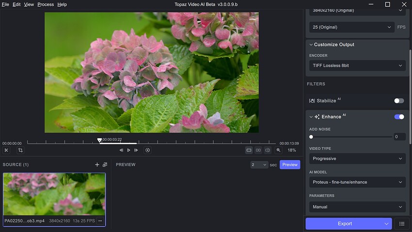Open the export queue list icon
The image size is (412, 232).
point(402,224)
